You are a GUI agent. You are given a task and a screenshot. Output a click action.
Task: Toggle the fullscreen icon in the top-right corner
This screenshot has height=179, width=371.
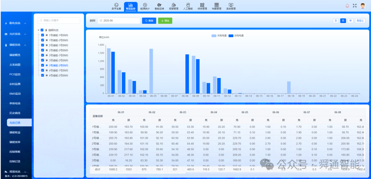pos(355,6)
